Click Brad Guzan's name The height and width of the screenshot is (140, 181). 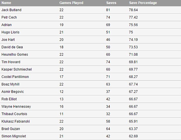pyautogui.click(x=10, y=129)
